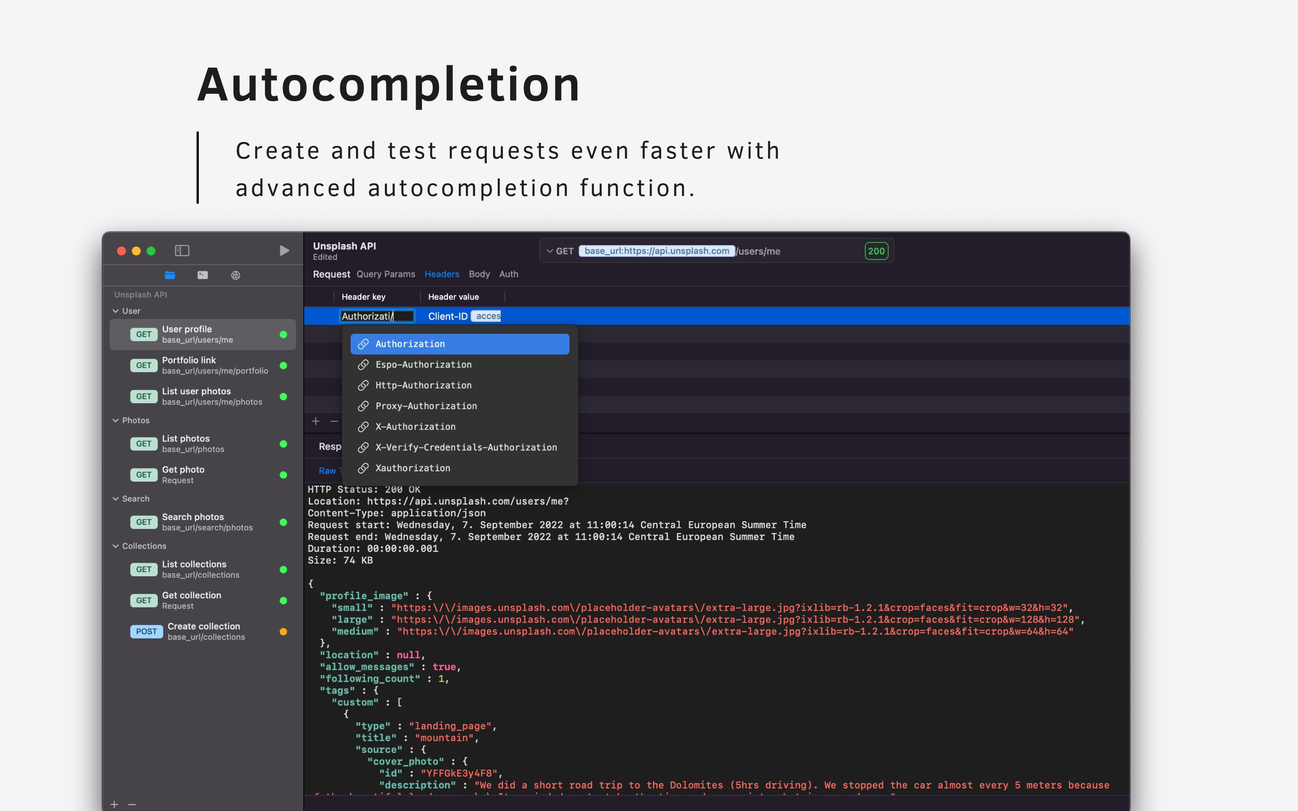Switch to Headers tab

coord(441,274)
